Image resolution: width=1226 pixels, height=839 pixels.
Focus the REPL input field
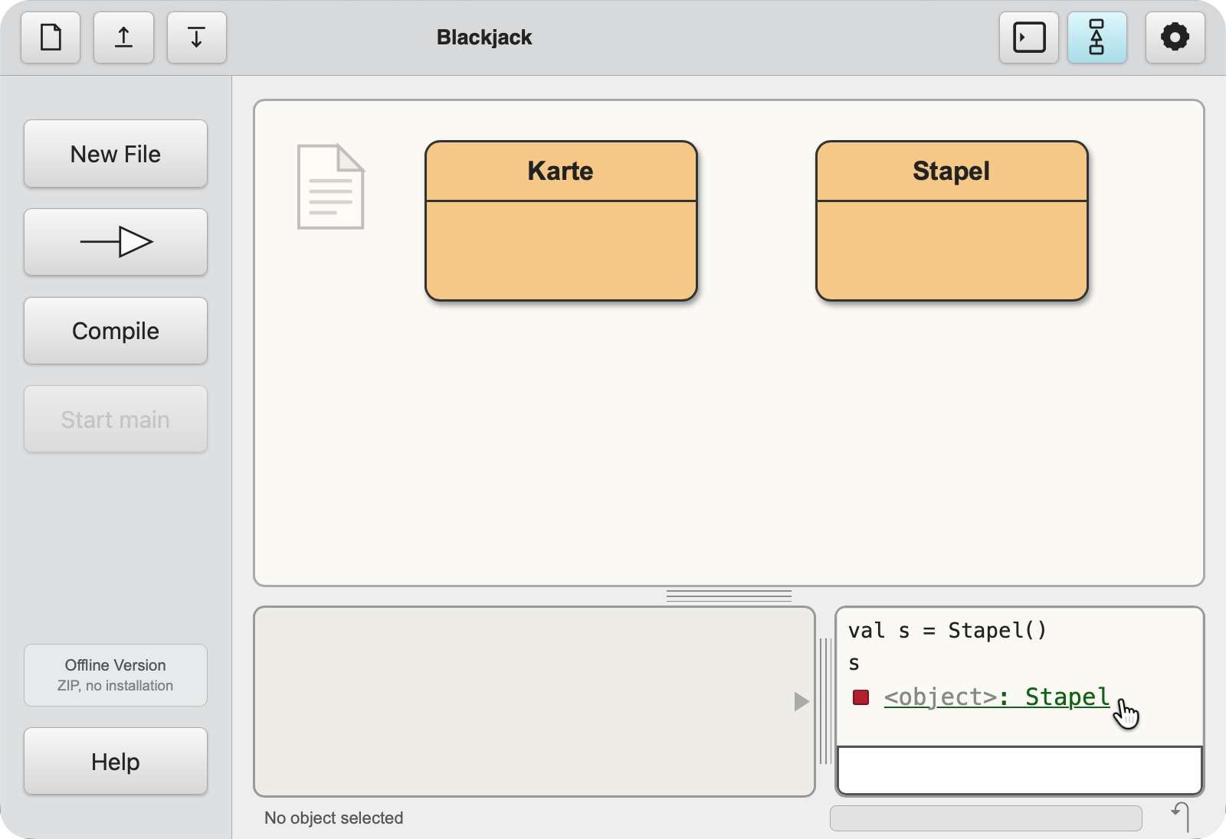(1020, 771)
